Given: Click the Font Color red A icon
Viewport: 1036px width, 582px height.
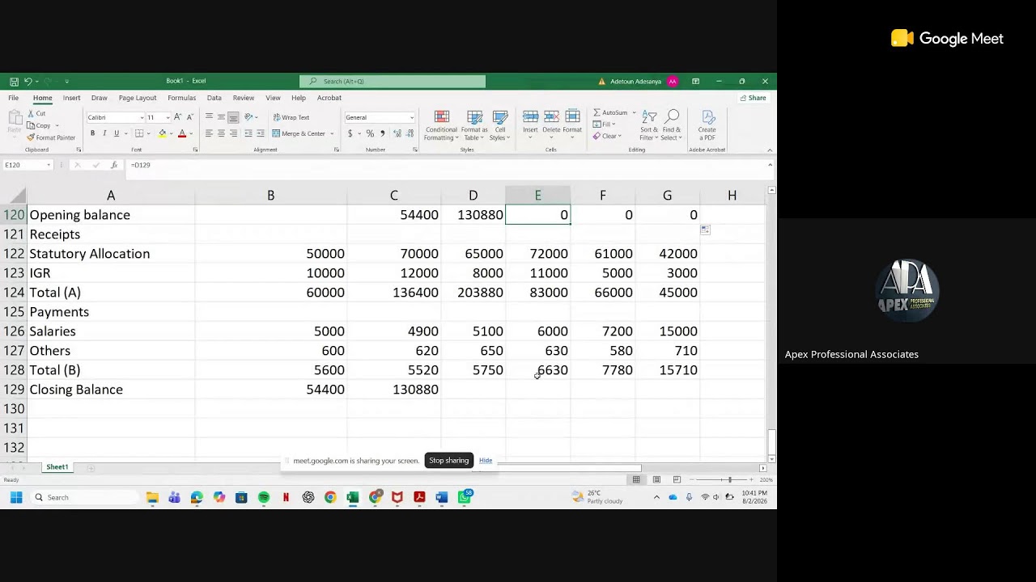Looking at the screenshot, I should coord(181,133).
